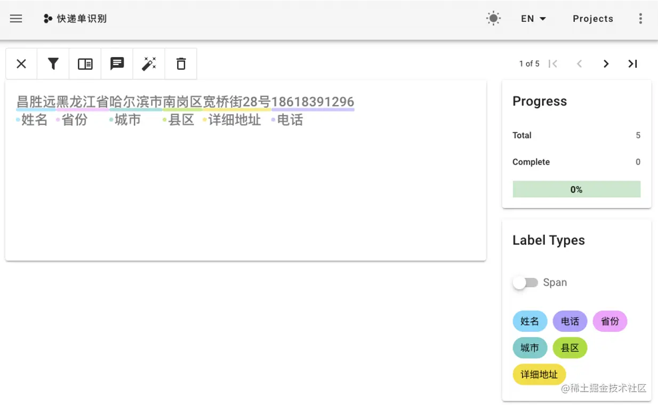Screen dimensions: 658x405
Task: Click the Complete count row
Action: tap(576, 162)
